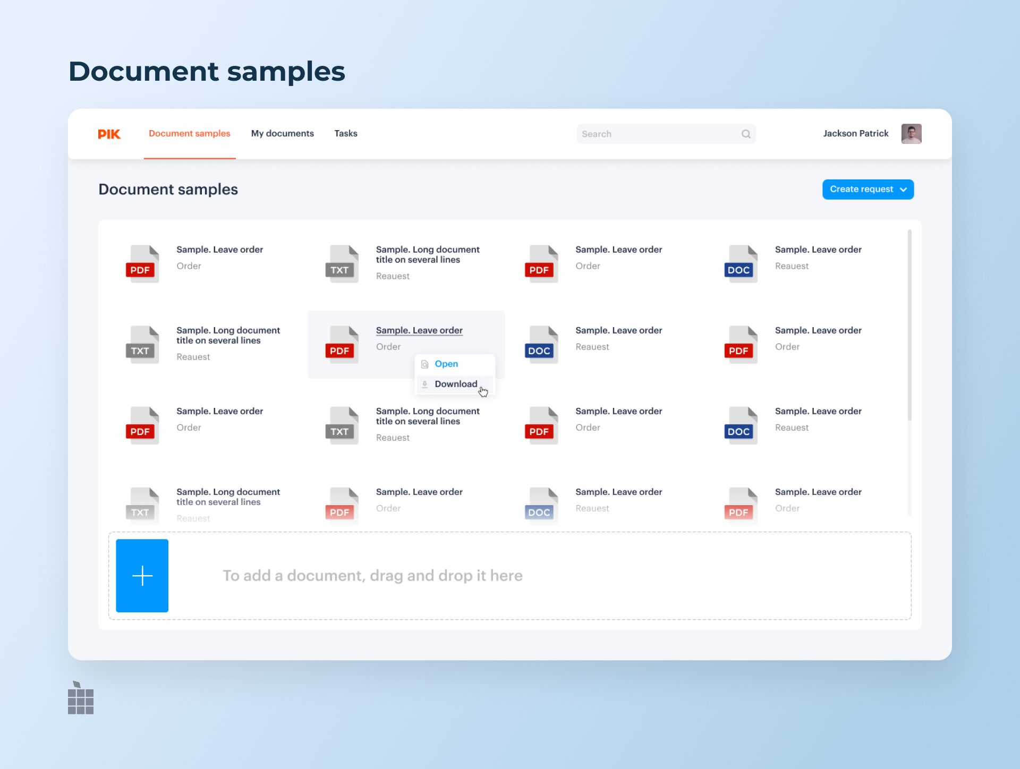
Task: Click the PDF icon in first row, first column
Action: pyautogui.click(x=141, y=263)
